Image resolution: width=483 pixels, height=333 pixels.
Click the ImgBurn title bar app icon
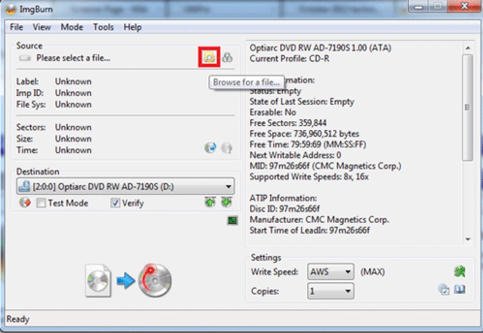[x=11, y=9]
